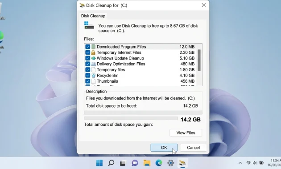Click the 4.10 GB size value
Viewport: 281px width, 169px height.
pyautogui.click(x=187, y=76)
